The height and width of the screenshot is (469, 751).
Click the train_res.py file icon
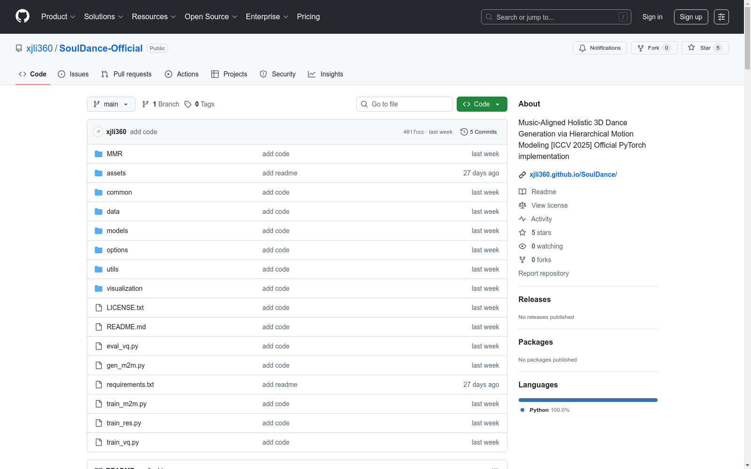click(x=99, y=423)
